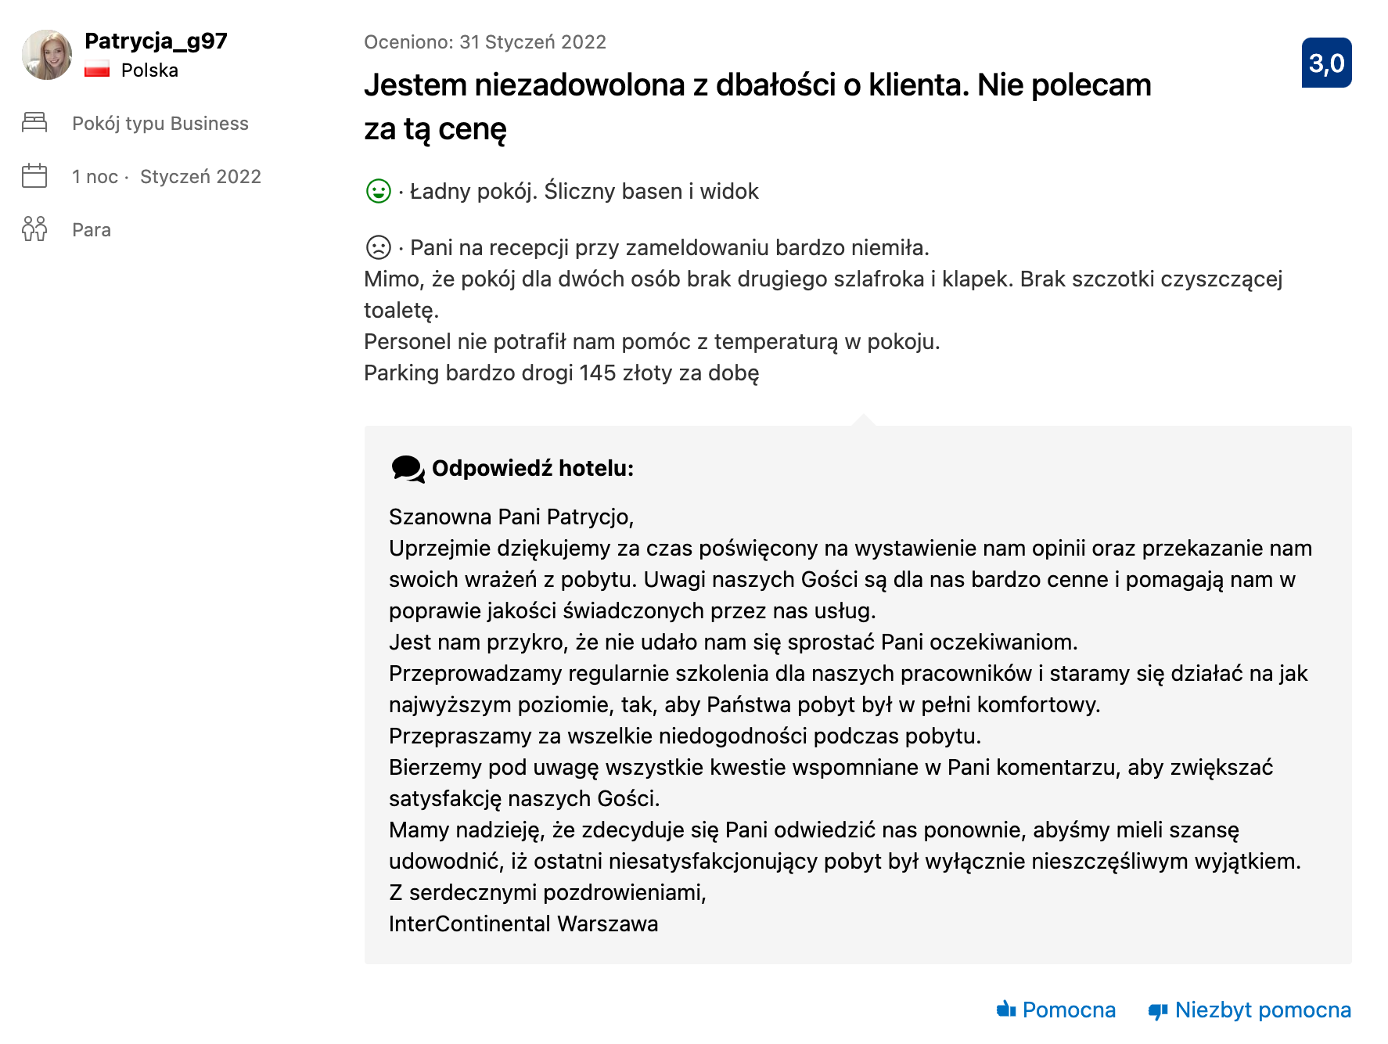Click the sad face negative icon

[x=379, y=247]
